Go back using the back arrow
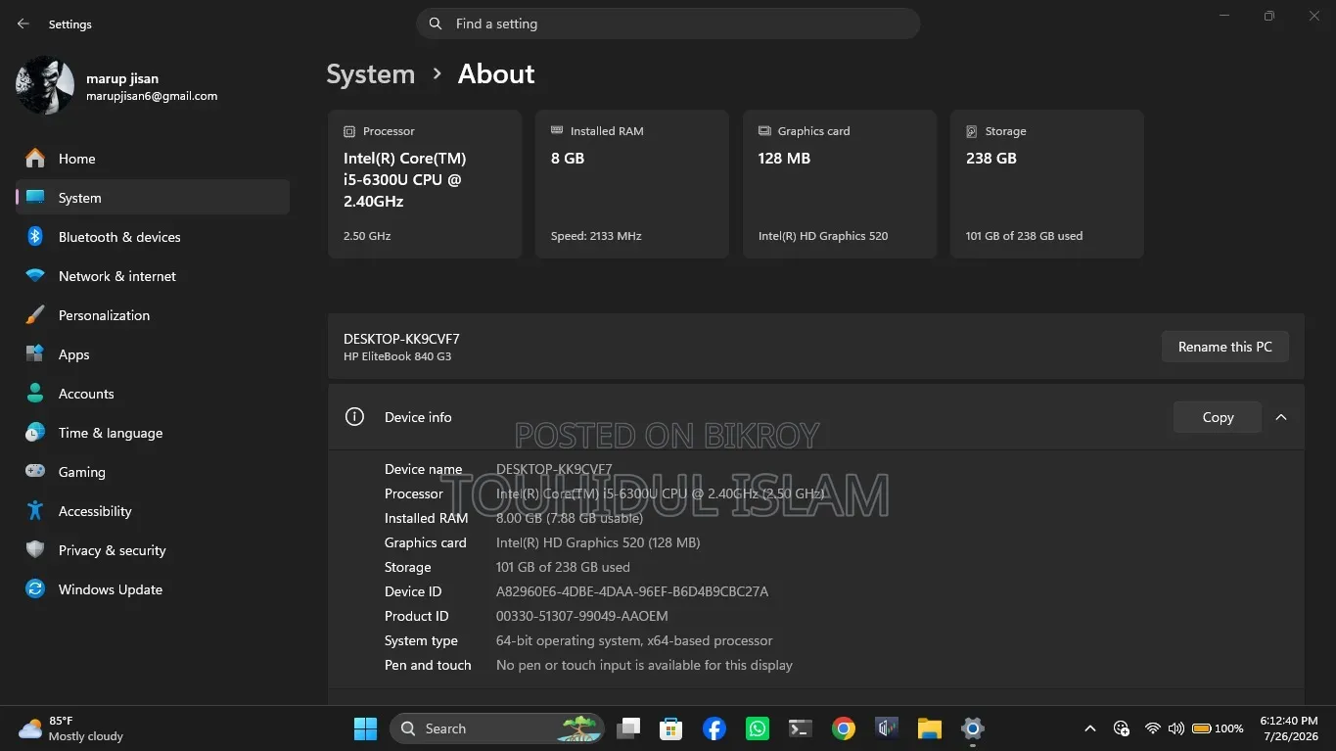 23,23
